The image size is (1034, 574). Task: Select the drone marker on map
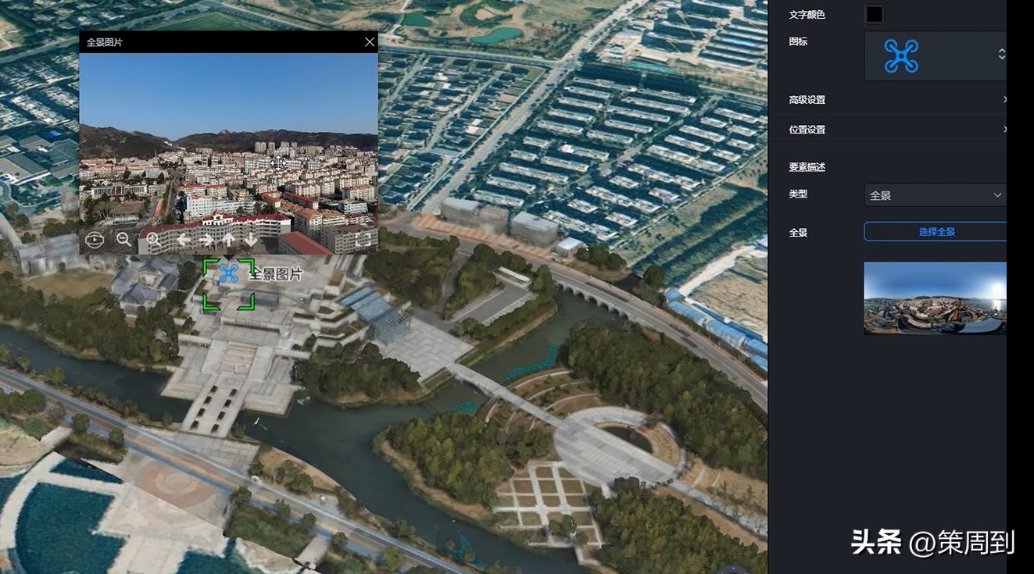228,273
